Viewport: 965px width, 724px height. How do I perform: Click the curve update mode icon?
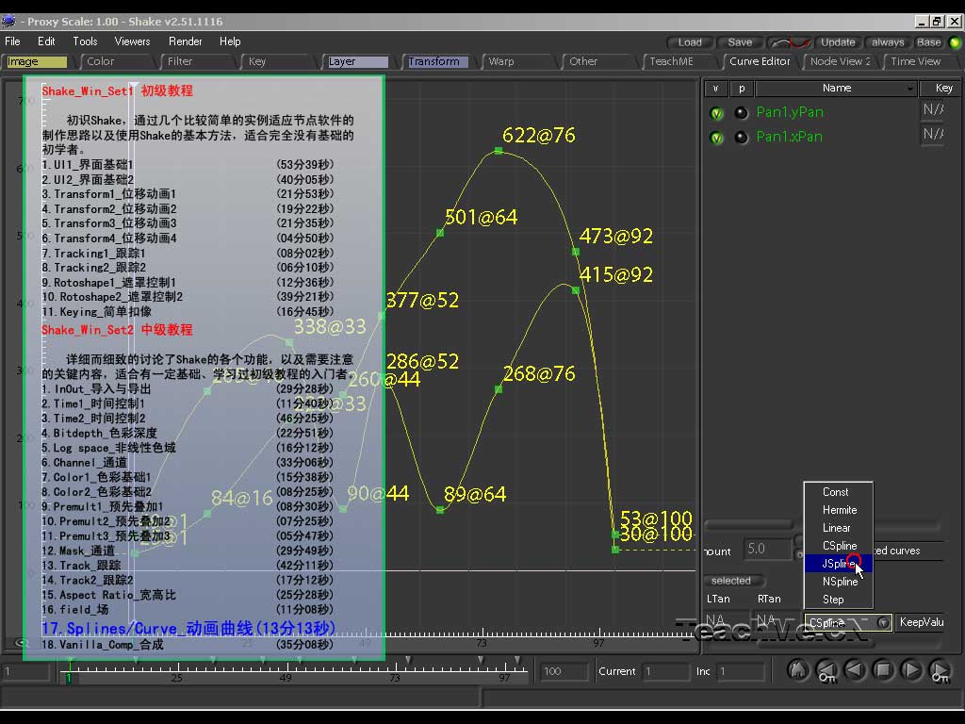point(791,42)
